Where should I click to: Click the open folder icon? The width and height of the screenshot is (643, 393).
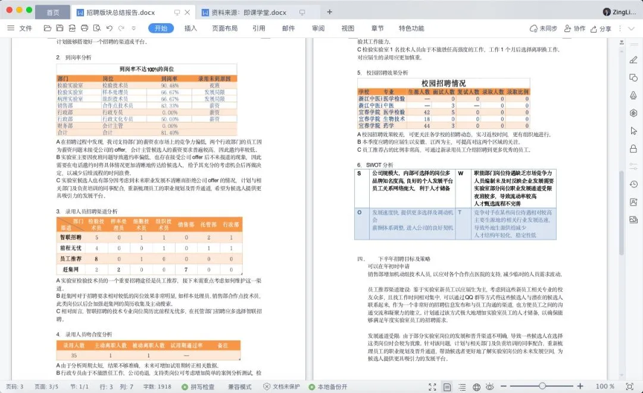point(48,29)
